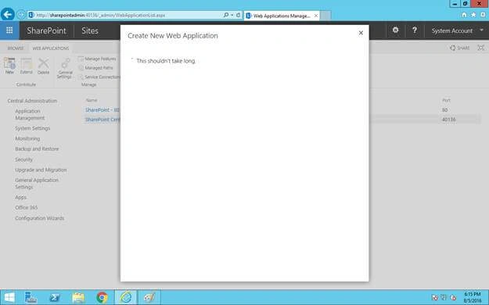
Task: Click Manage Features in the ribbon
Action: click(97, 59)
